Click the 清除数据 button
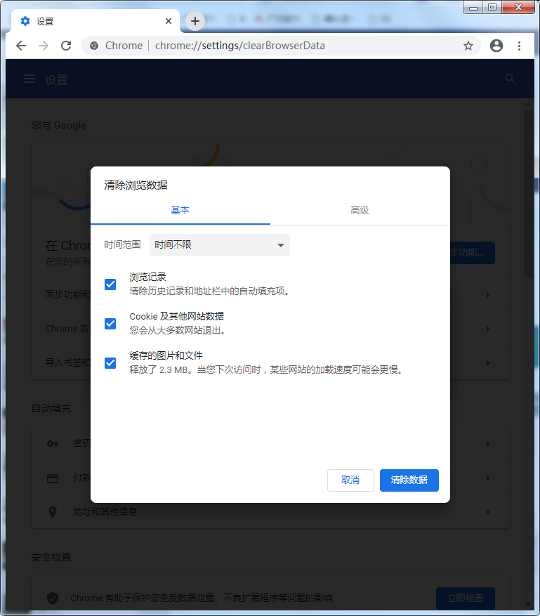Viewport: 540px width, 616px height. click(409, 480)
